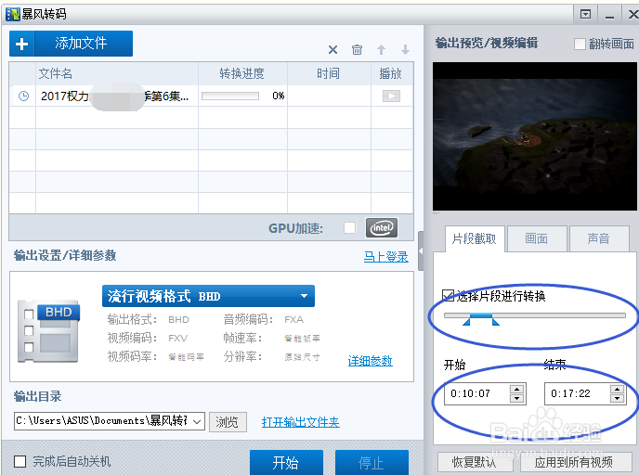Click the 添加文件 add file button
This screenshot has height=475, width=639.
(71, 44)
